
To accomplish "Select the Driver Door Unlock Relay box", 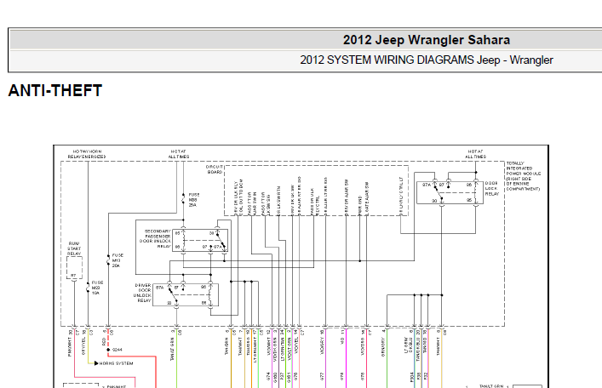I will 186,294.
